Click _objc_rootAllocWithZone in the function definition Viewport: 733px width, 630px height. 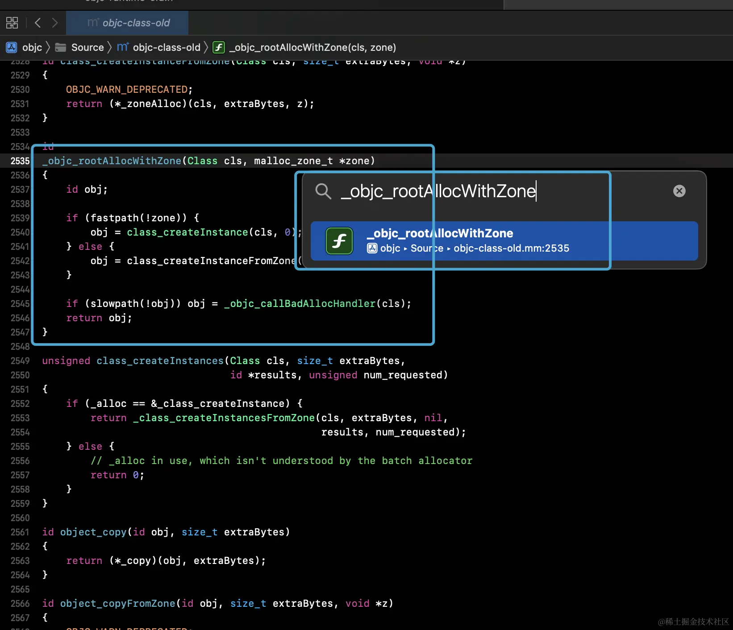112,161
